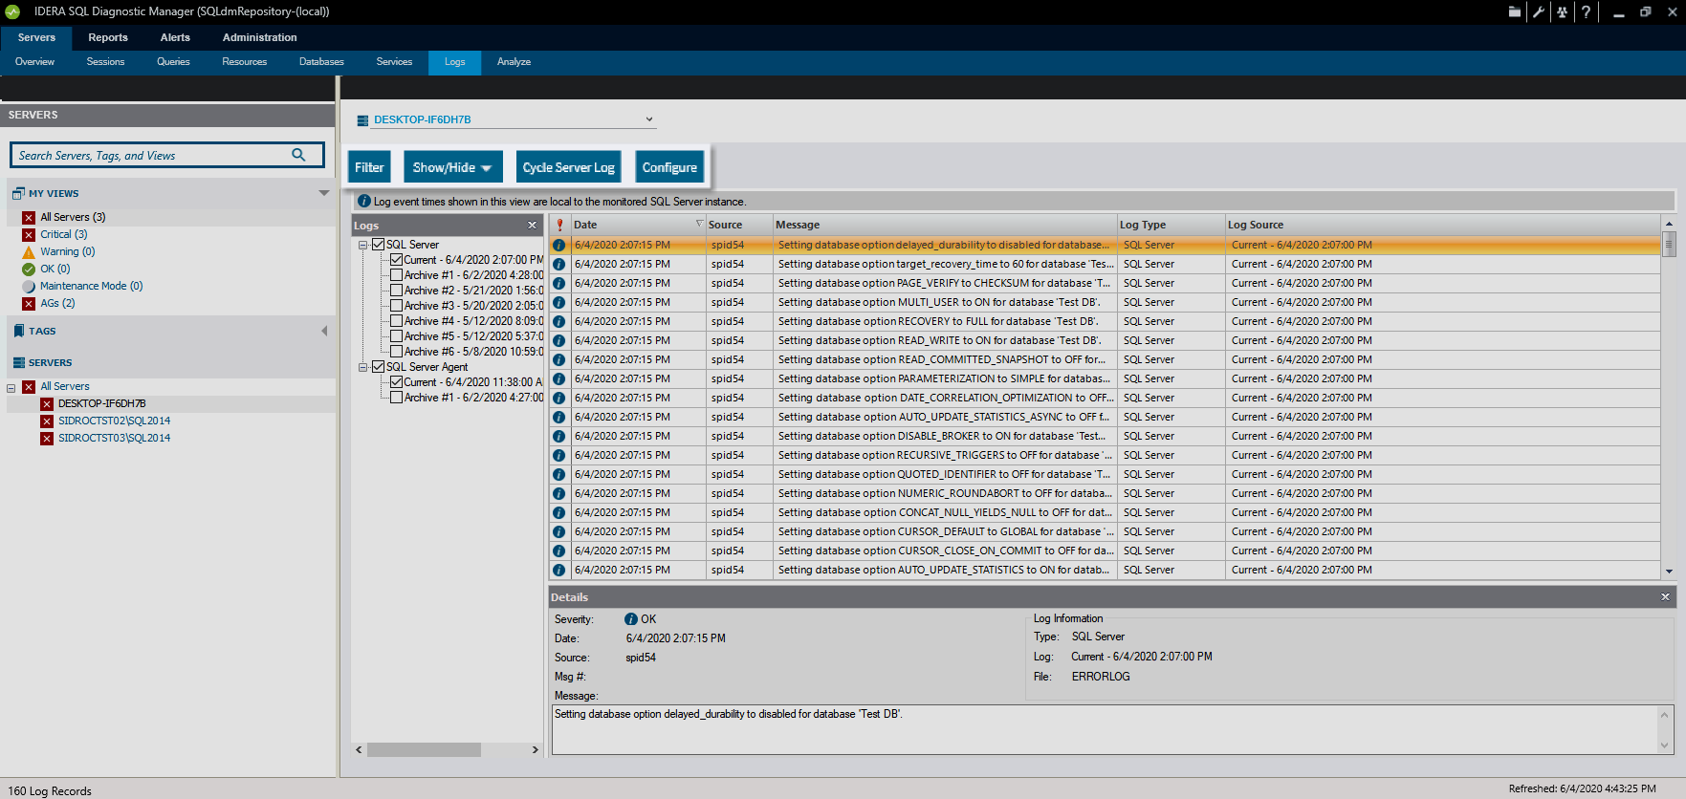Check the Archive #3 - 5/20/2020 log
Image resolution: width=1686 pixels, height=799 pixels.
click(396, 306)
